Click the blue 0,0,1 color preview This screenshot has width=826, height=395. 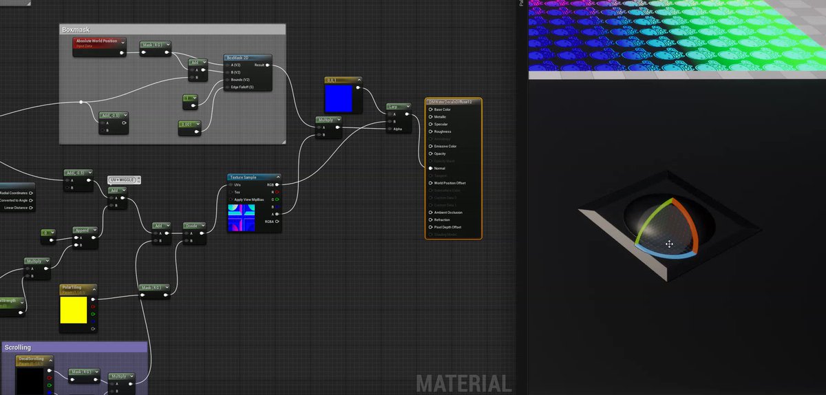tap(339, 99)
